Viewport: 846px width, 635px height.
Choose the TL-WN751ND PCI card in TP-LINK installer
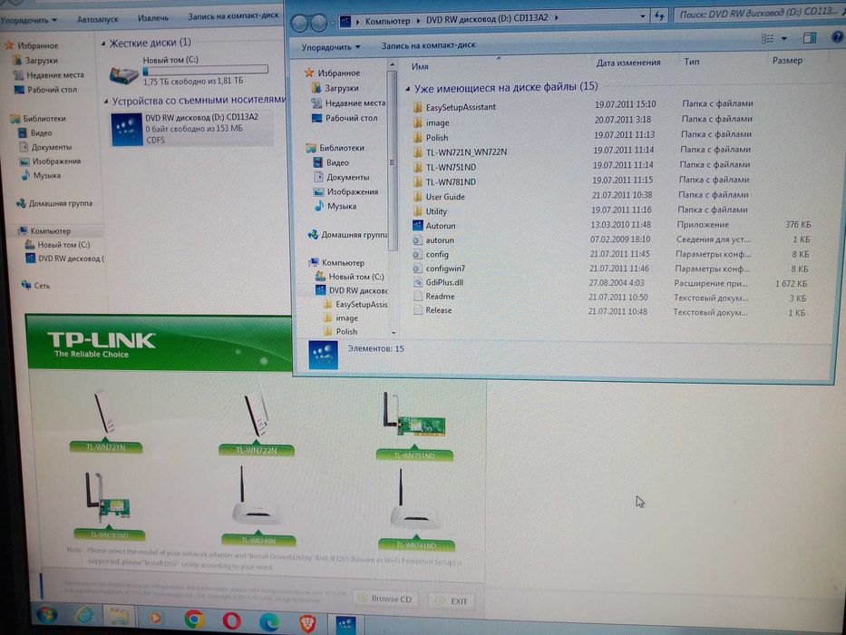point(414,426)
